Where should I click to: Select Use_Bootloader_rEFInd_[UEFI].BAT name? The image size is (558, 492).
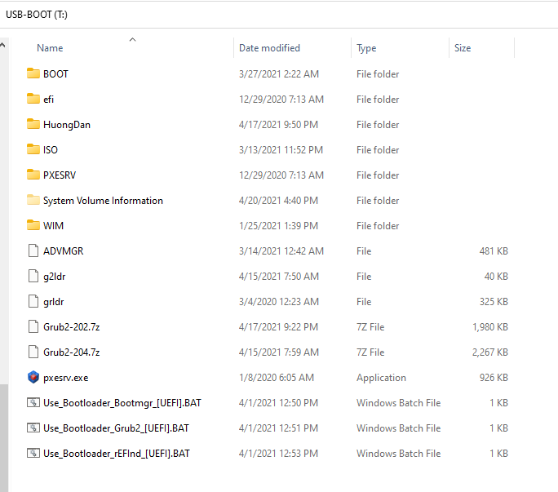pyautogui.click(x=117, y=454)
